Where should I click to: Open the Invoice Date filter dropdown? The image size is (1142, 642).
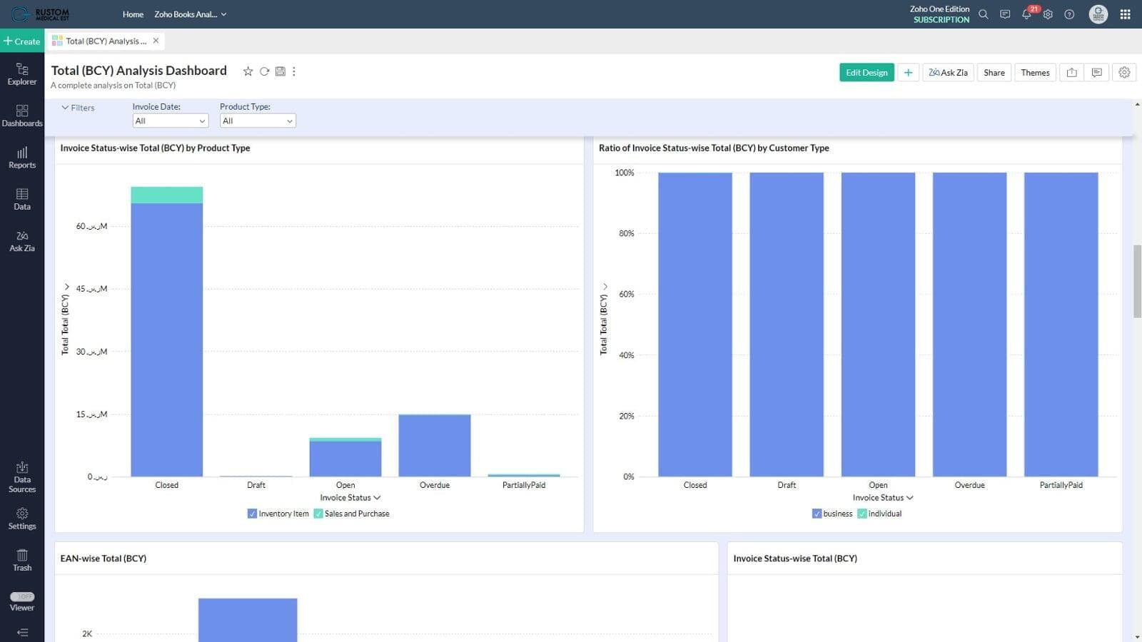(171, 121)
